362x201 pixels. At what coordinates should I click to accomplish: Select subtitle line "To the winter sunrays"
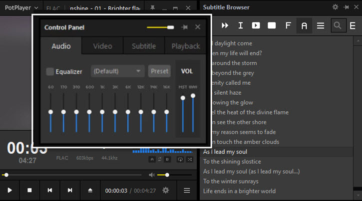(231, 181)
